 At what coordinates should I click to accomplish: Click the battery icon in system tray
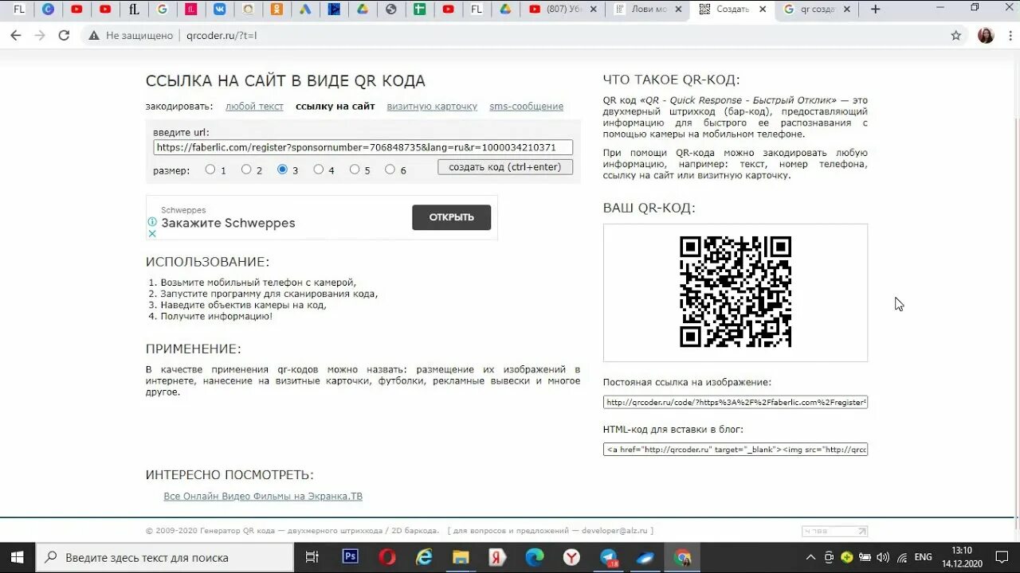point(865,557)
